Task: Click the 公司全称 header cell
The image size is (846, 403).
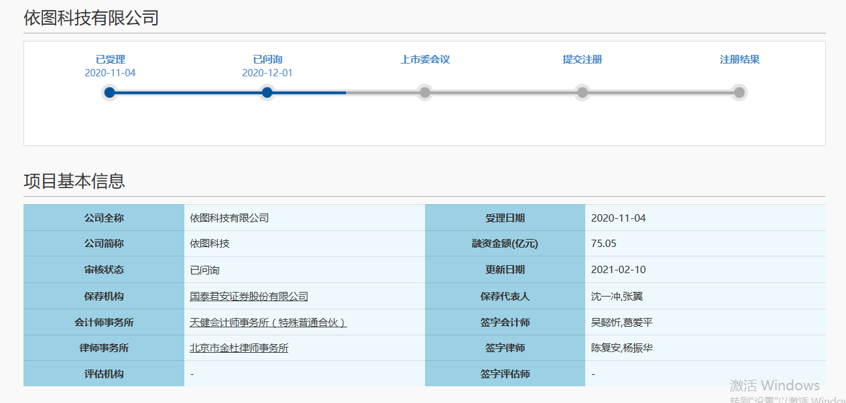Action: tap(104, 218)
